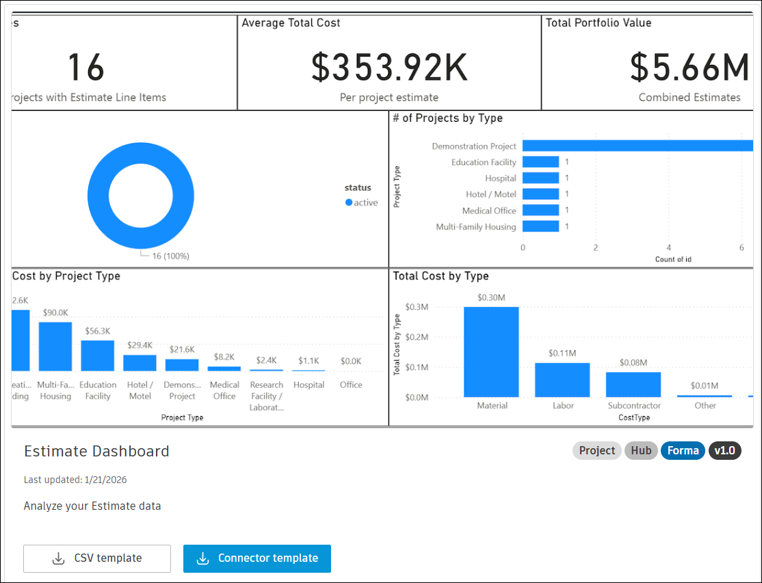This screenshot has height=583, width=762.
Task: Click the $0.0K data label
Action: [x=351, y=361]
